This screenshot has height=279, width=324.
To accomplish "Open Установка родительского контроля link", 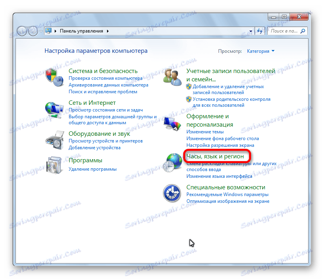I will [232, 102].
